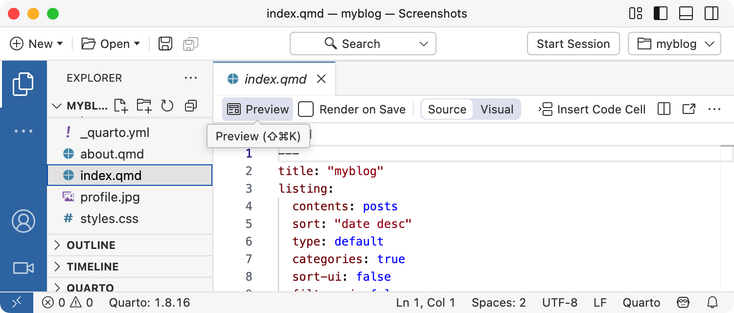This screenshot has width=734, height=313.
Task: Click the new file icon in explorer
Action: tap(120, 106)
